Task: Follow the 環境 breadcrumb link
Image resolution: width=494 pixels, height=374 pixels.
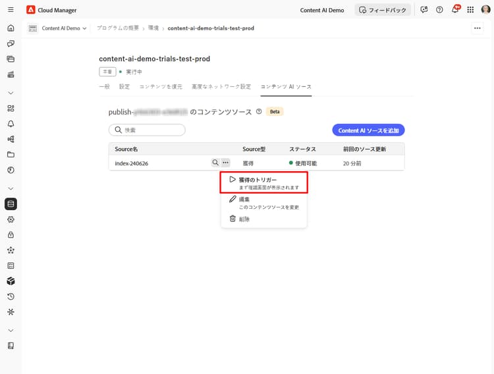Action: point(153,28)
